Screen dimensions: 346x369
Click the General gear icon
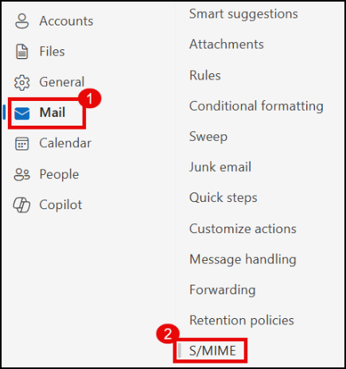click(x=21, y=82)
